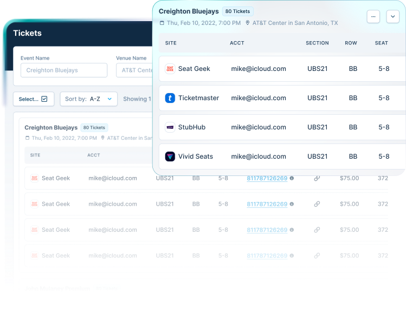Open order number link in second ticket row
The image size is (406, 313).
267,204
